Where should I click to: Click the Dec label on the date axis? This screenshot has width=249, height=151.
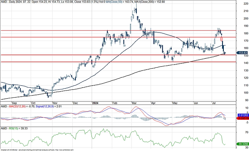tap(75, 103)
